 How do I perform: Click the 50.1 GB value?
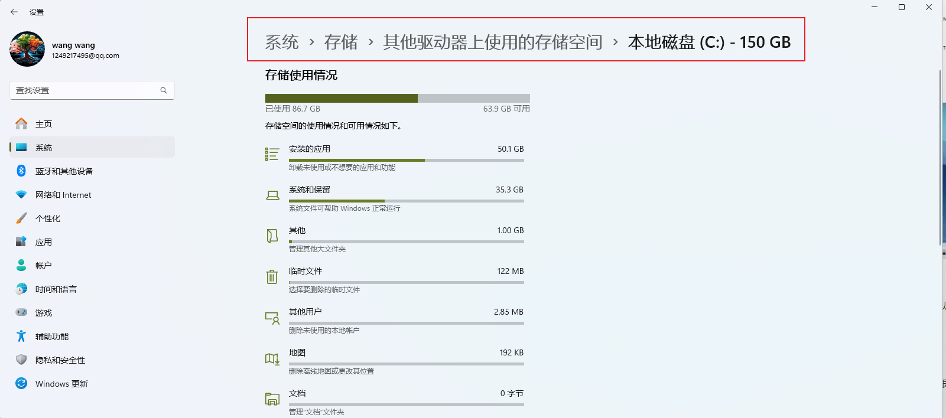click(511, 149)
